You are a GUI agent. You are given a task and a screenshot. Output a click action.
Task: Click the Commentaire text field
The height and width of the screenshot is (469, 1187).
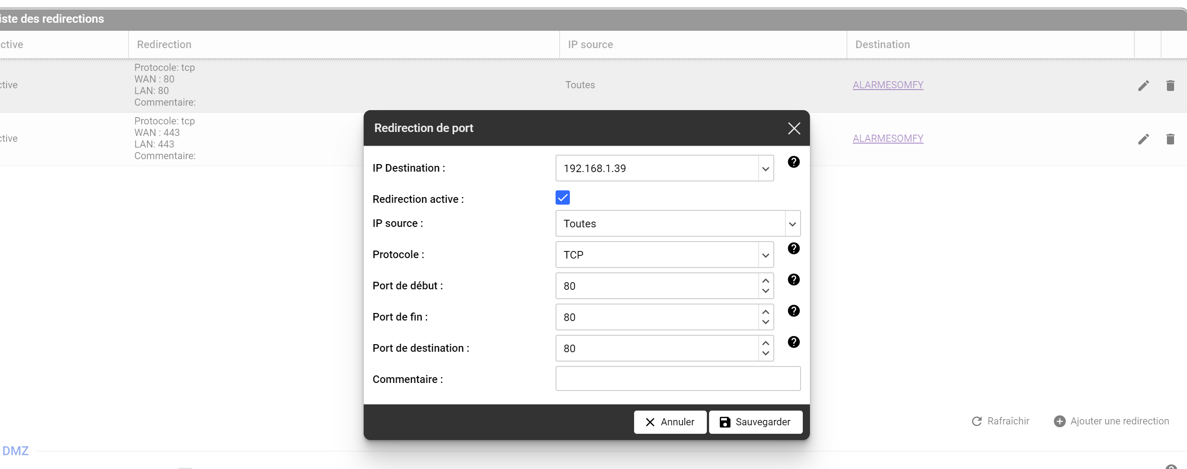pyautogui.click(x=678, y=379)
